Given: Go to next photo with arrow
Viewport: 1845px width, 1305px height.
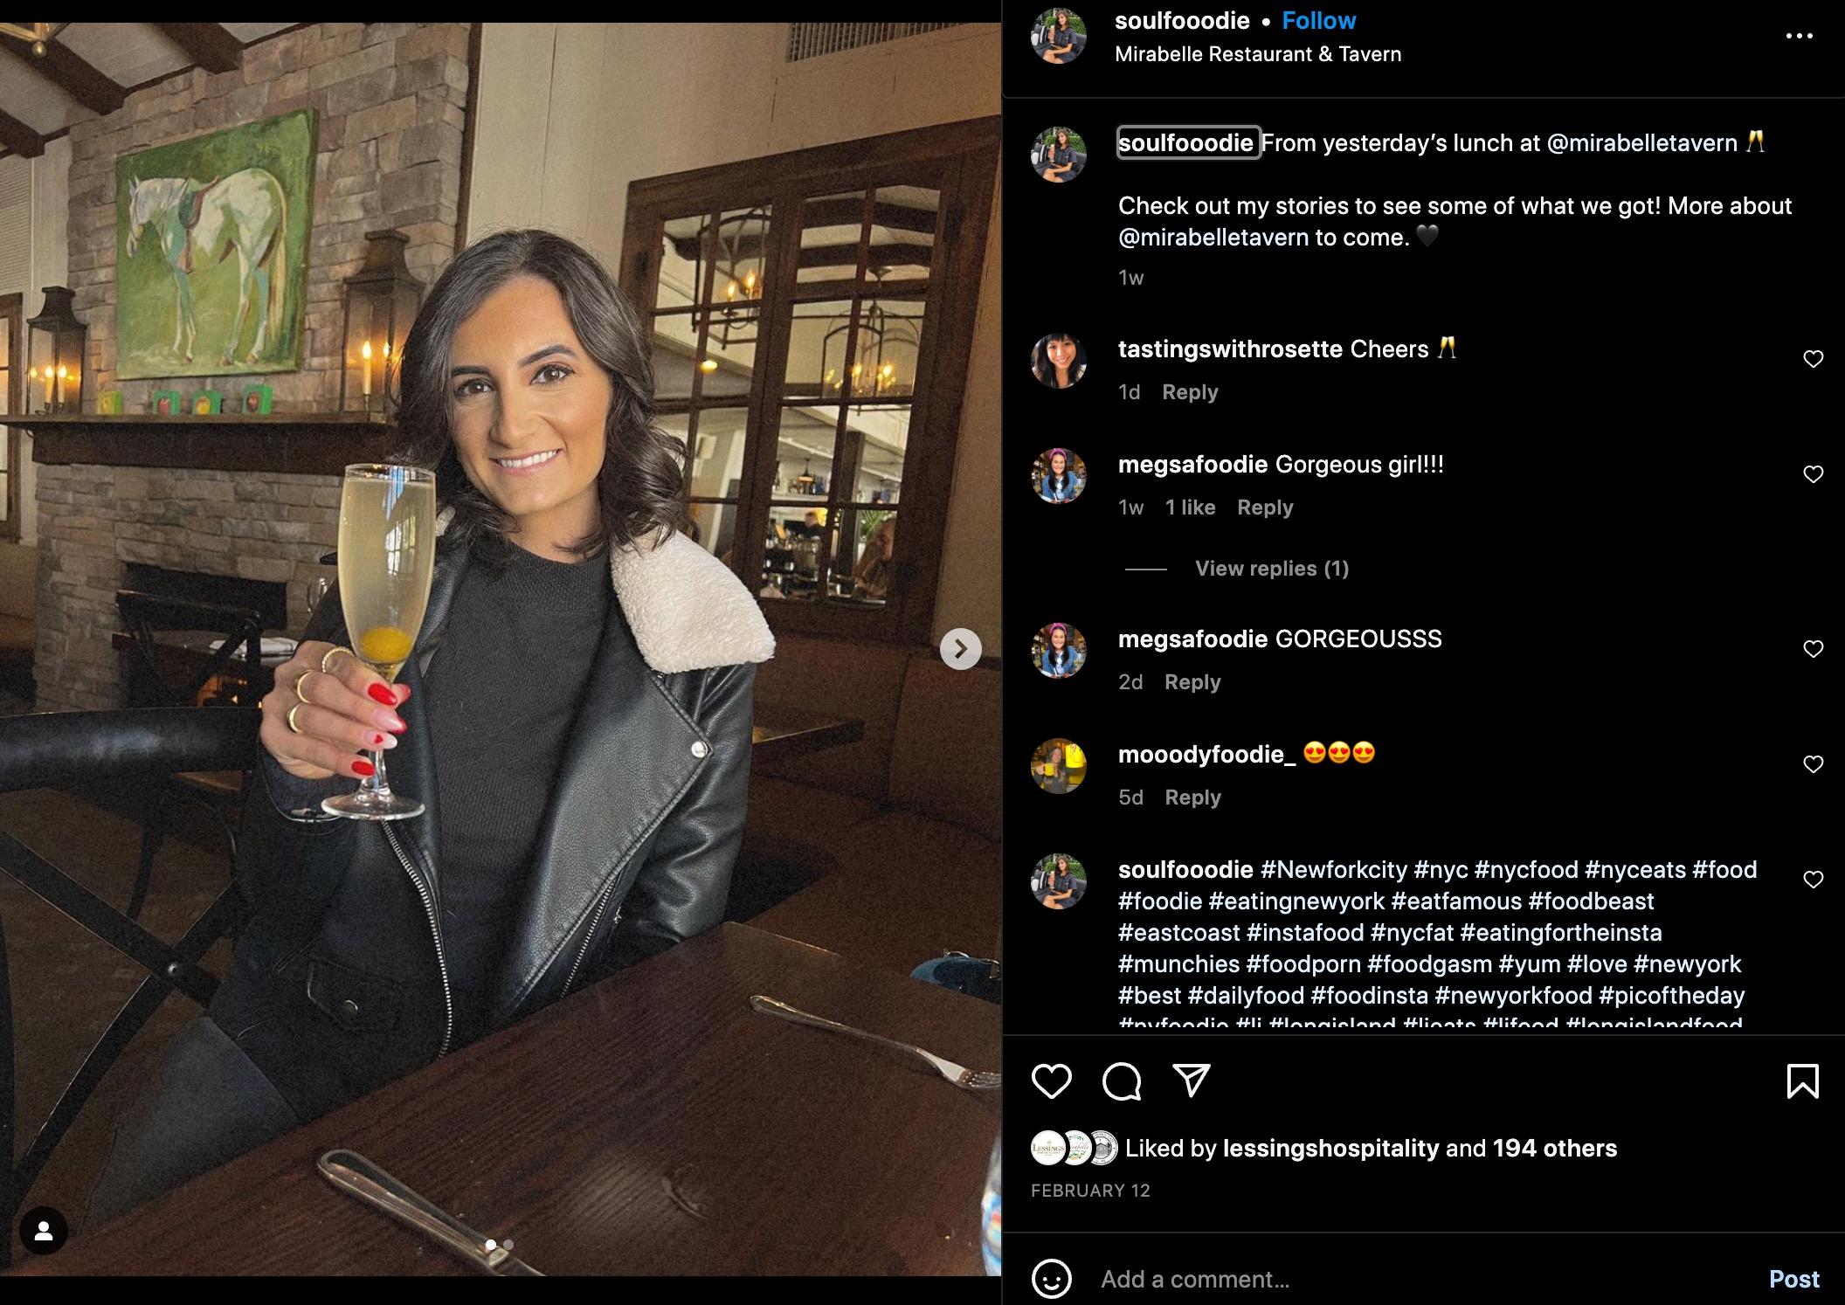Looking at the screenshot, I should pyautogui.click(x=960, y=649).
